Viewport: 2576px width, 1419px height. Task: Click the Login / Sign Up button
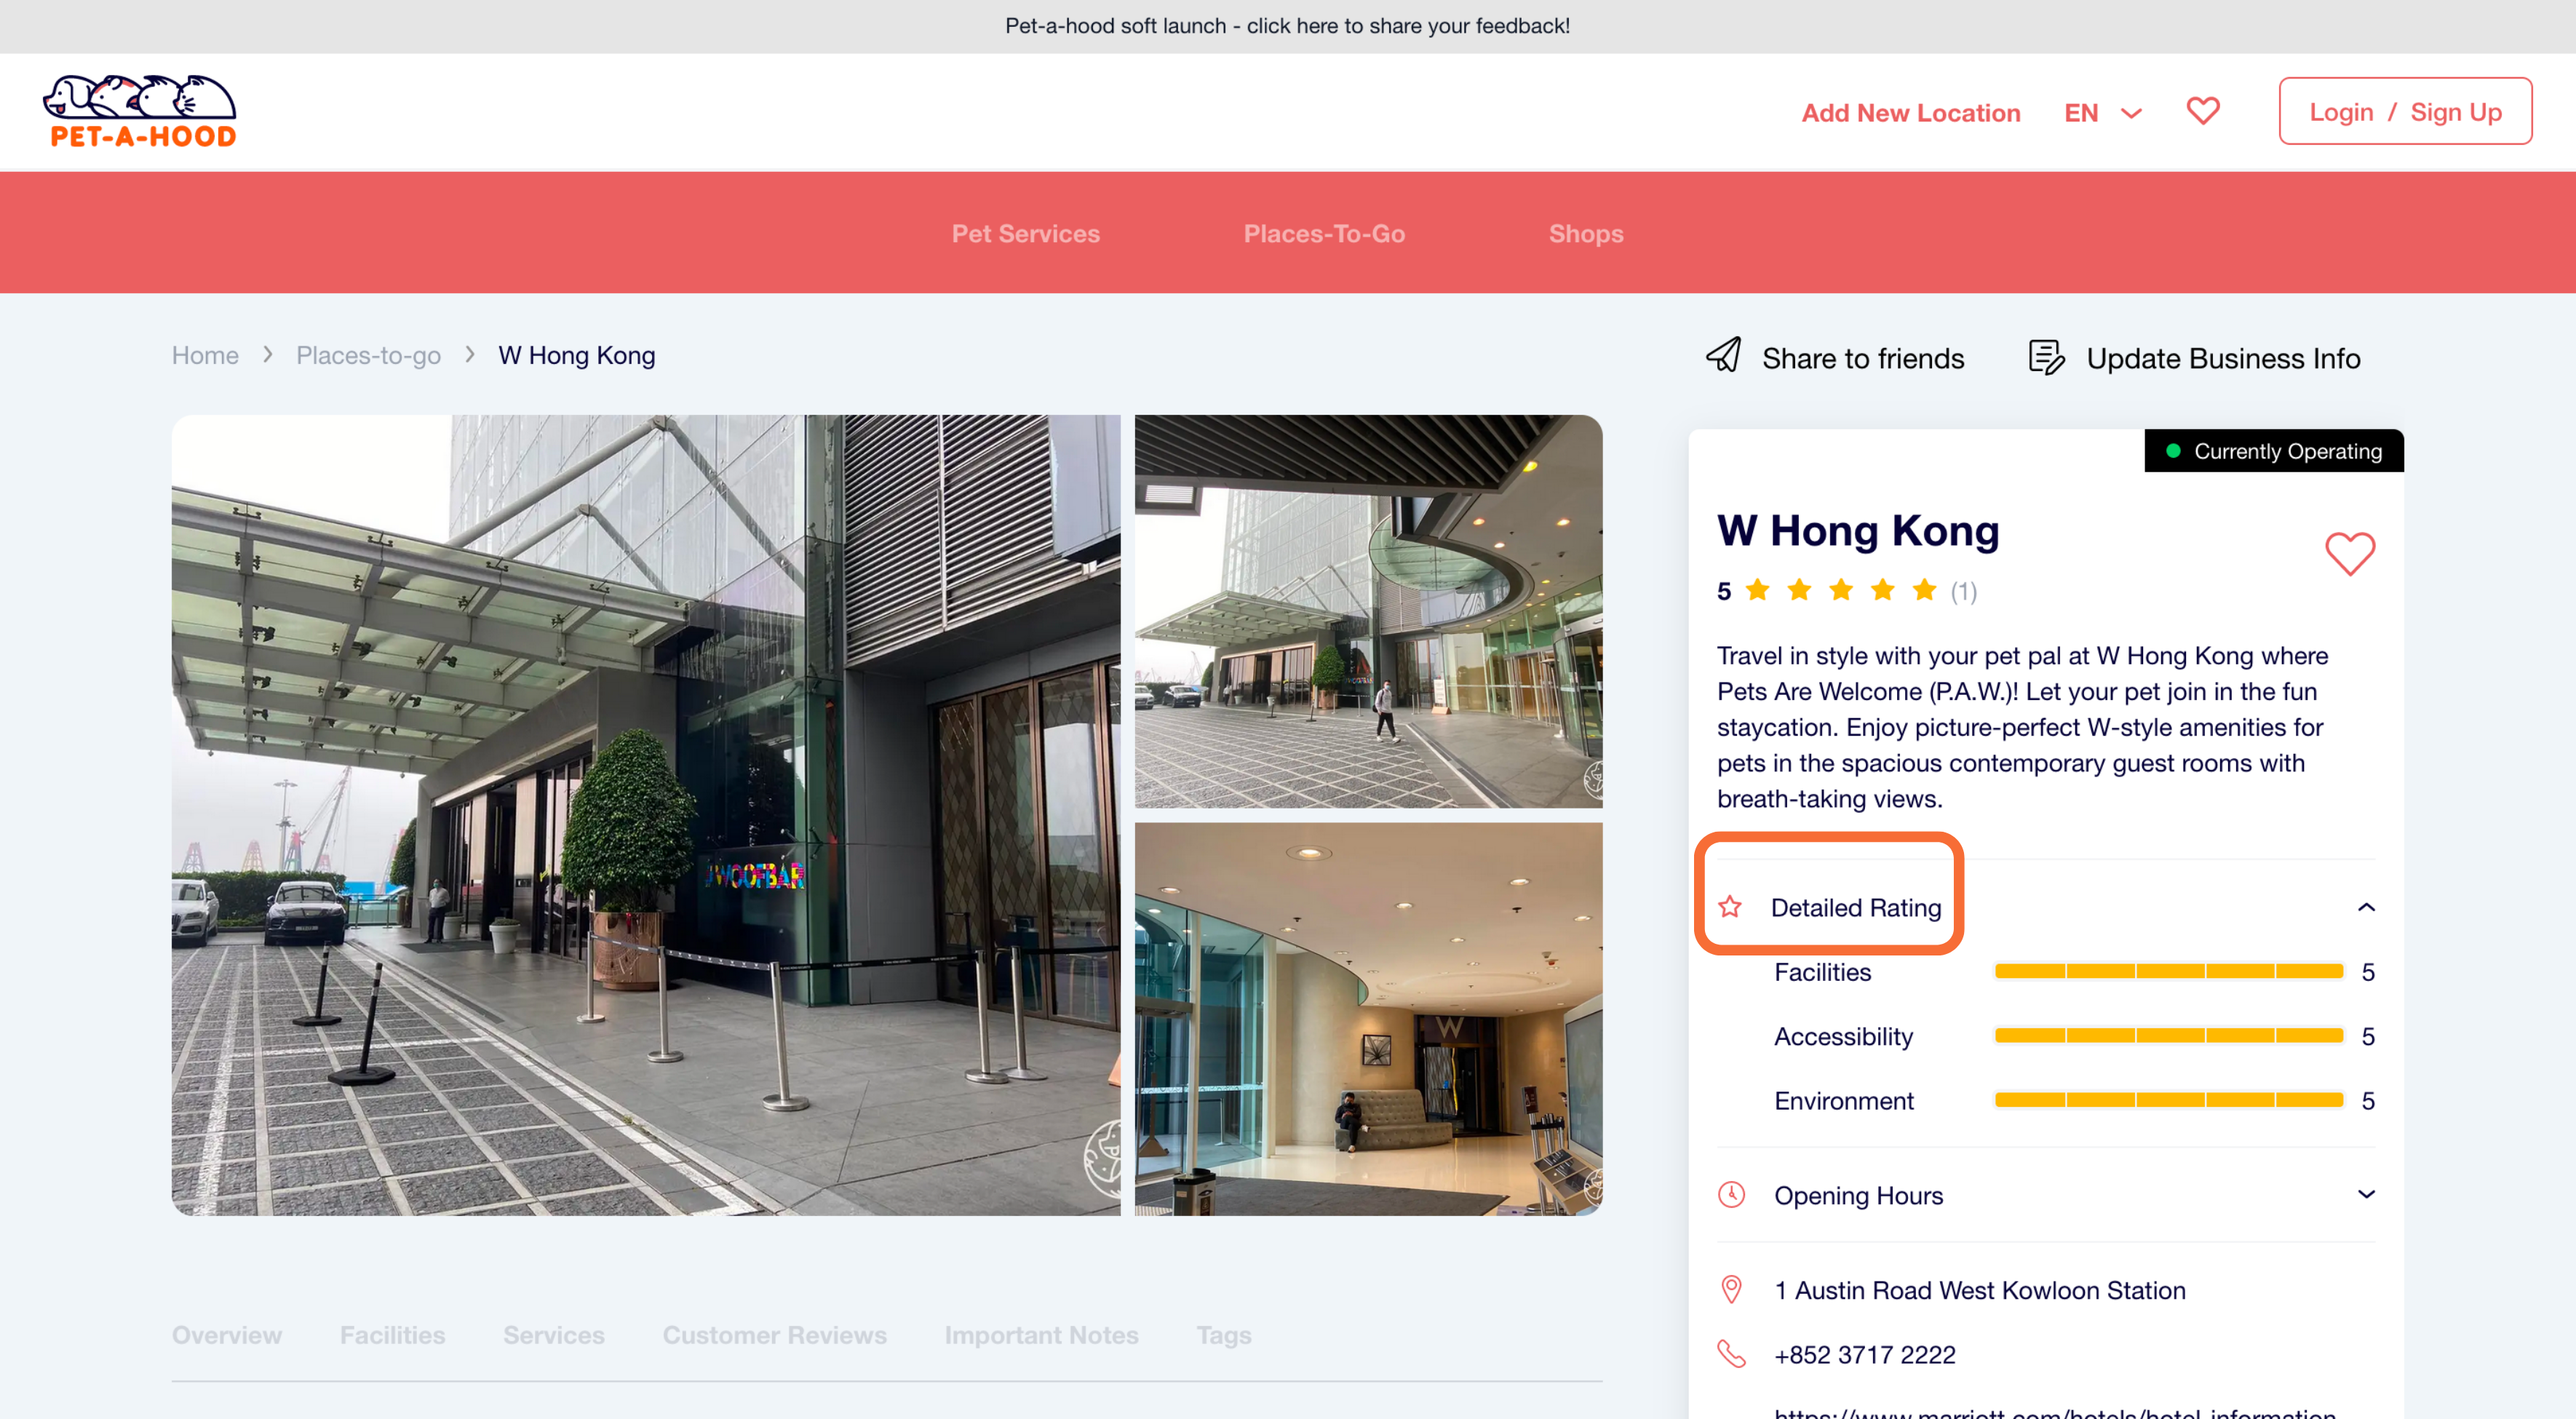[2404, 111]
